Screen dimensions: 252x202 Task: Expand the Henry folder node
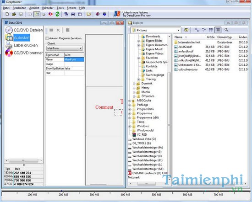coord(134,88)
